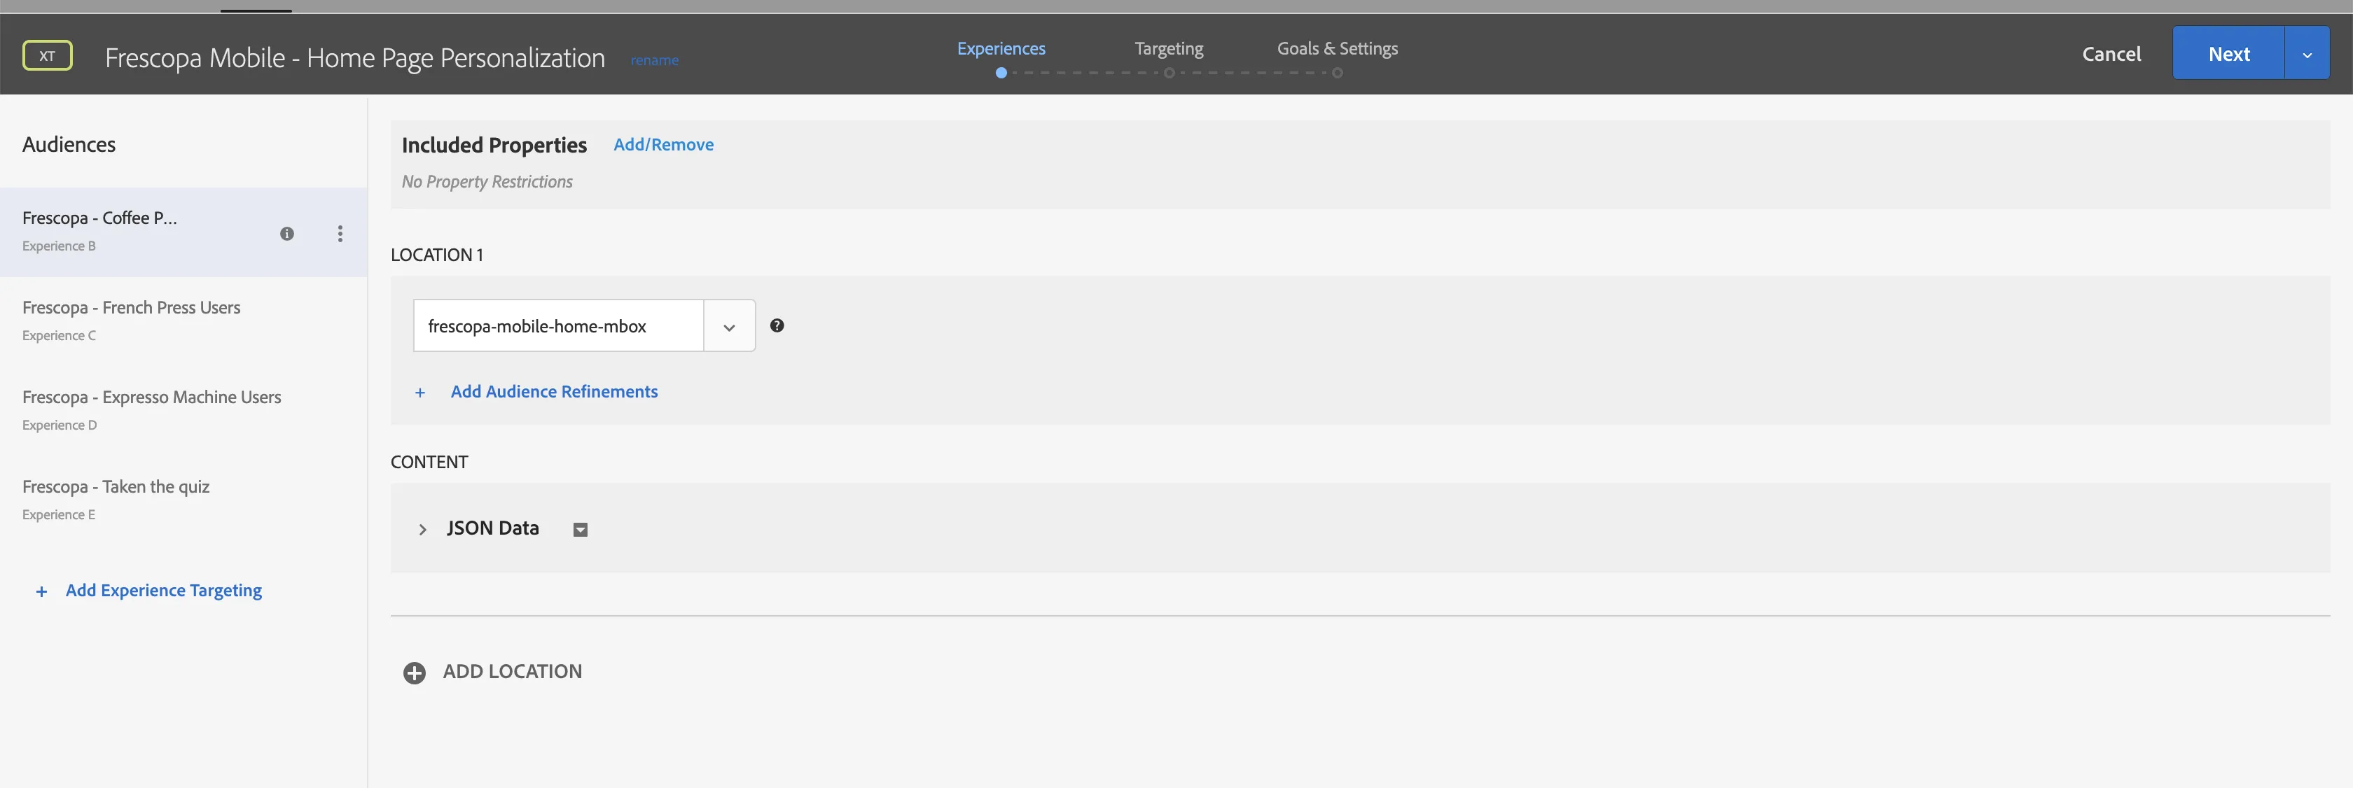Click the frescopa-mobile-home-mbox field

(558, 326)
